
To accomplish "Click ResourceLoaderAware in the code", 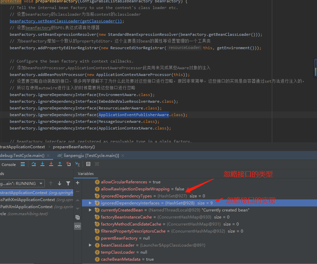I will [x=121, y=108].
